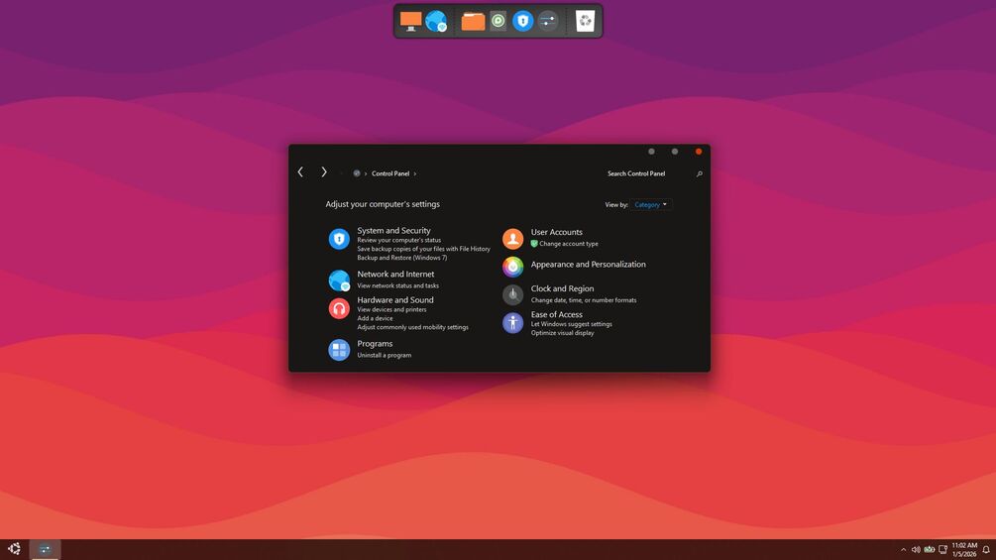Open the Ease of Access figure icon
This screenshot has width=996, height=560.
(x=512, y=322)
